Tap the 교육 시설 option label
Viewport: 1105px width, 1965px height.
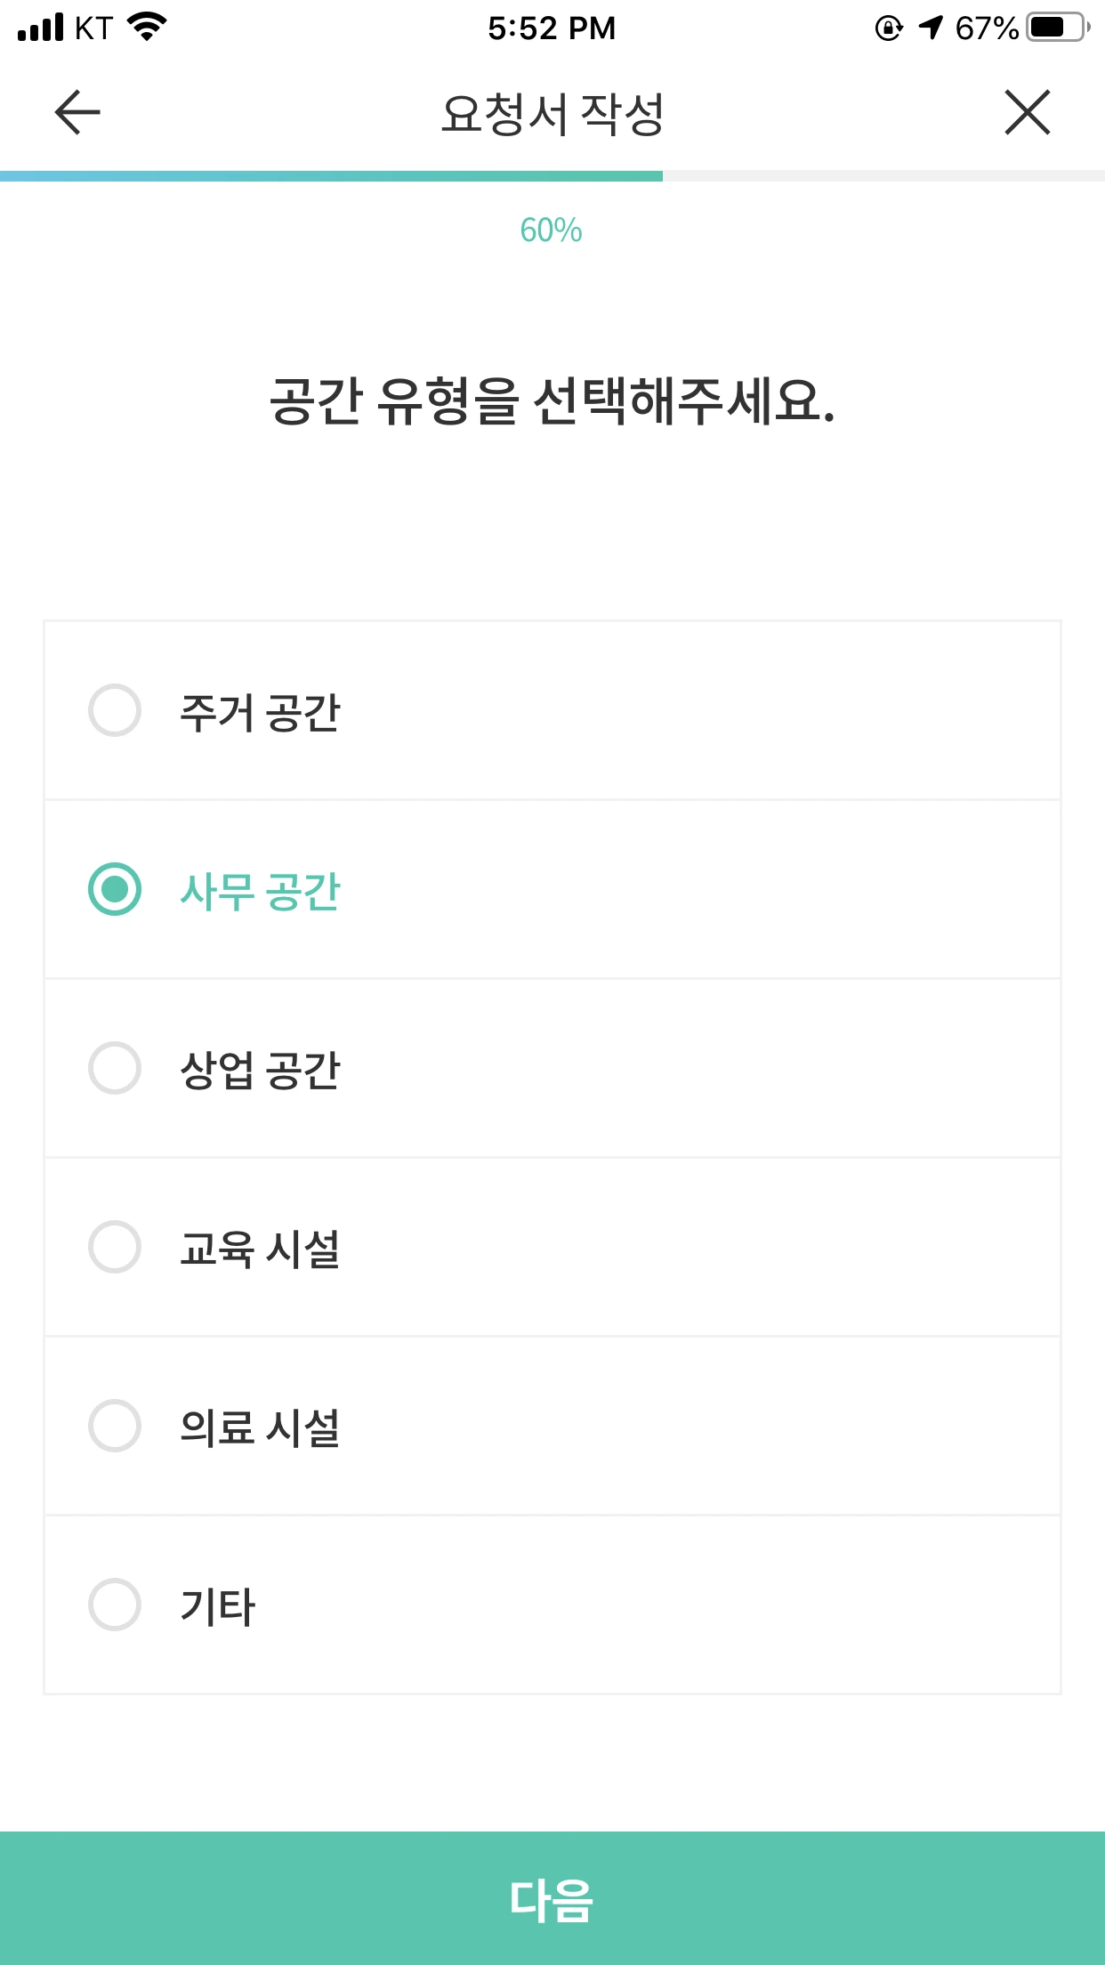pos(260,1249)
